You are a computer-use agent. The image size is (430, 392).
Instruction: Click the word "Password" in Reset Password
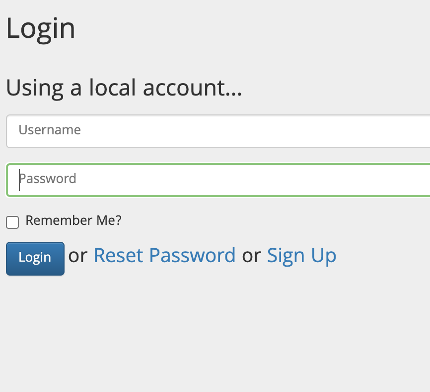click(192, 256)
